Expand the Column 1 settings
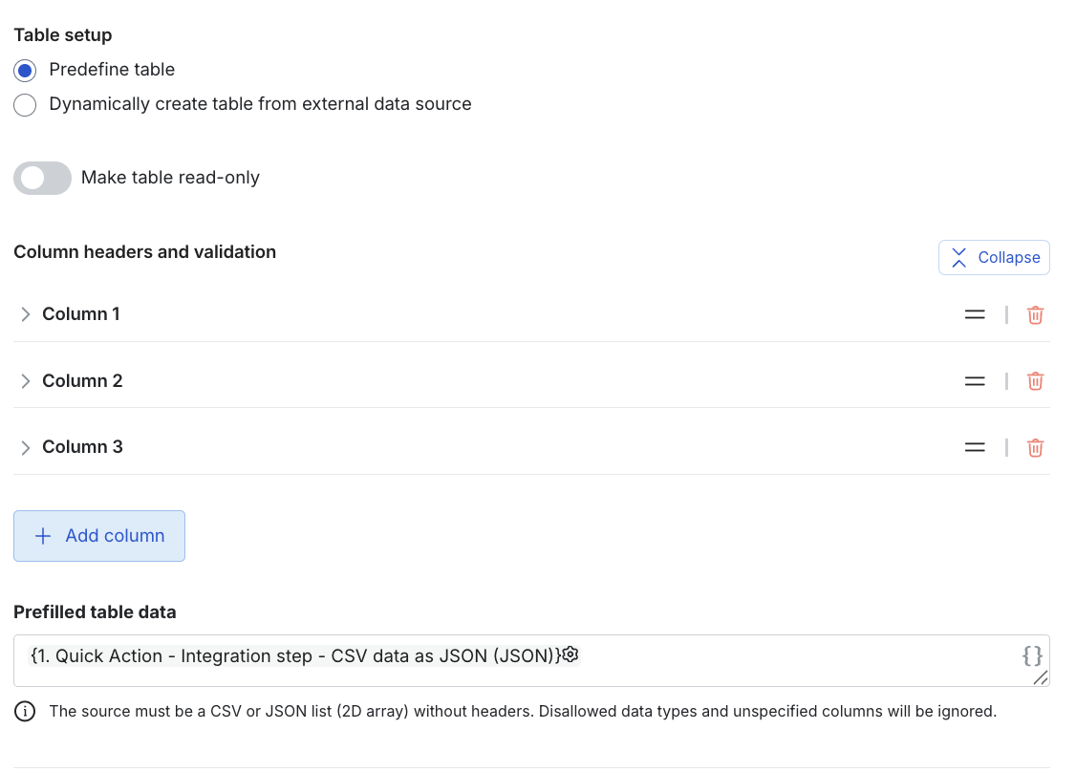Image resolution: width=1076 pixels, height=772 pixels. pos(26,314)
